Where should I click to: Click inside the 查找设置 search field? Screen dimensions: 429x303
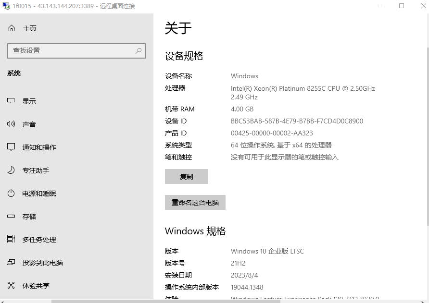(x=72, y=50)
